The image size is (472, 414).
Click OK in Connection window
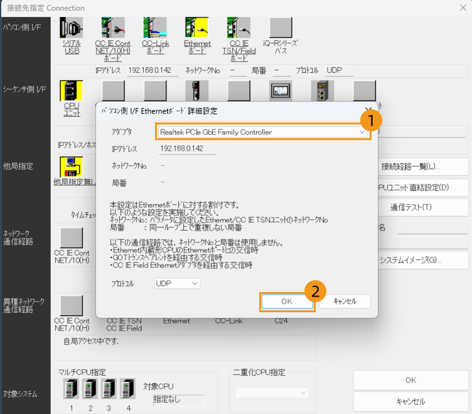(411, 380)
